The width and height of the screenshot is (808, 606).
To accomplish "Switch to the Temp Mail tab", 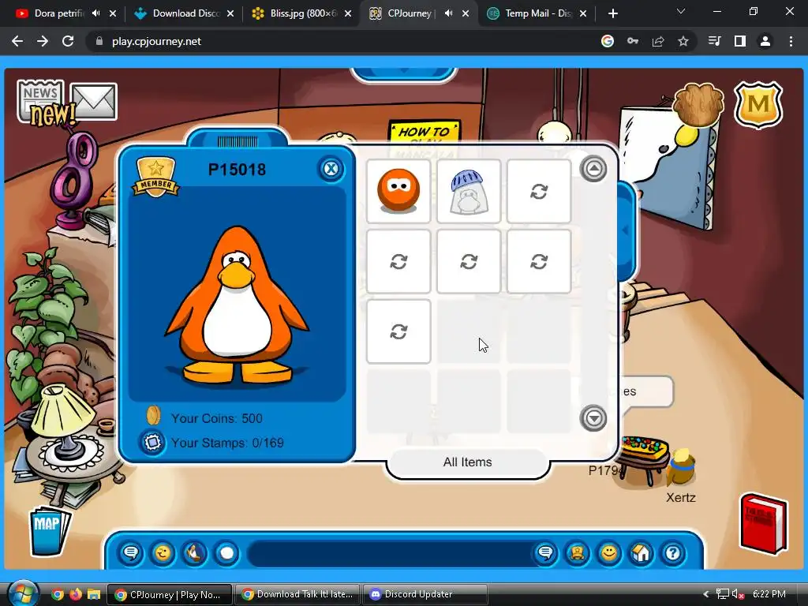I will [x=538, y=13].
